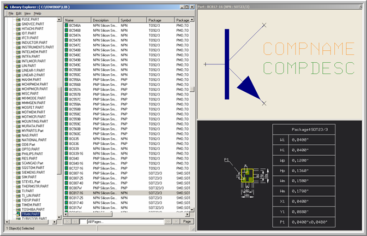367x236 pixels.
Task: Click the TI.PART library icon
Action: [18, 191]
